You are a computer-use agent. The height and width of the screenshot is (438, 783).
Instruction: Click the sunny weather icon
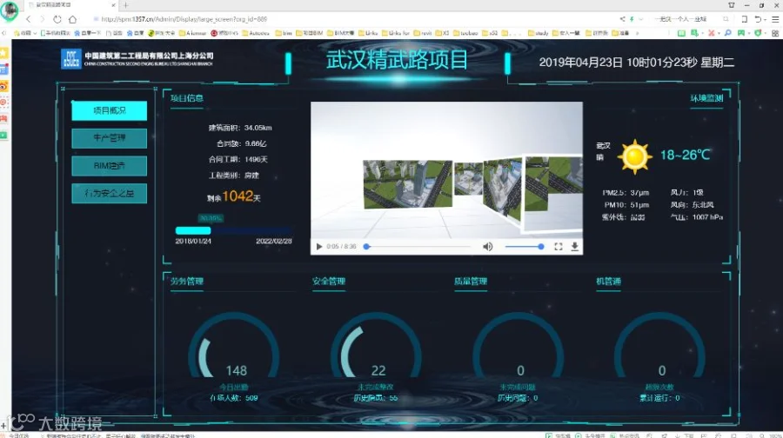coord(635,156)
